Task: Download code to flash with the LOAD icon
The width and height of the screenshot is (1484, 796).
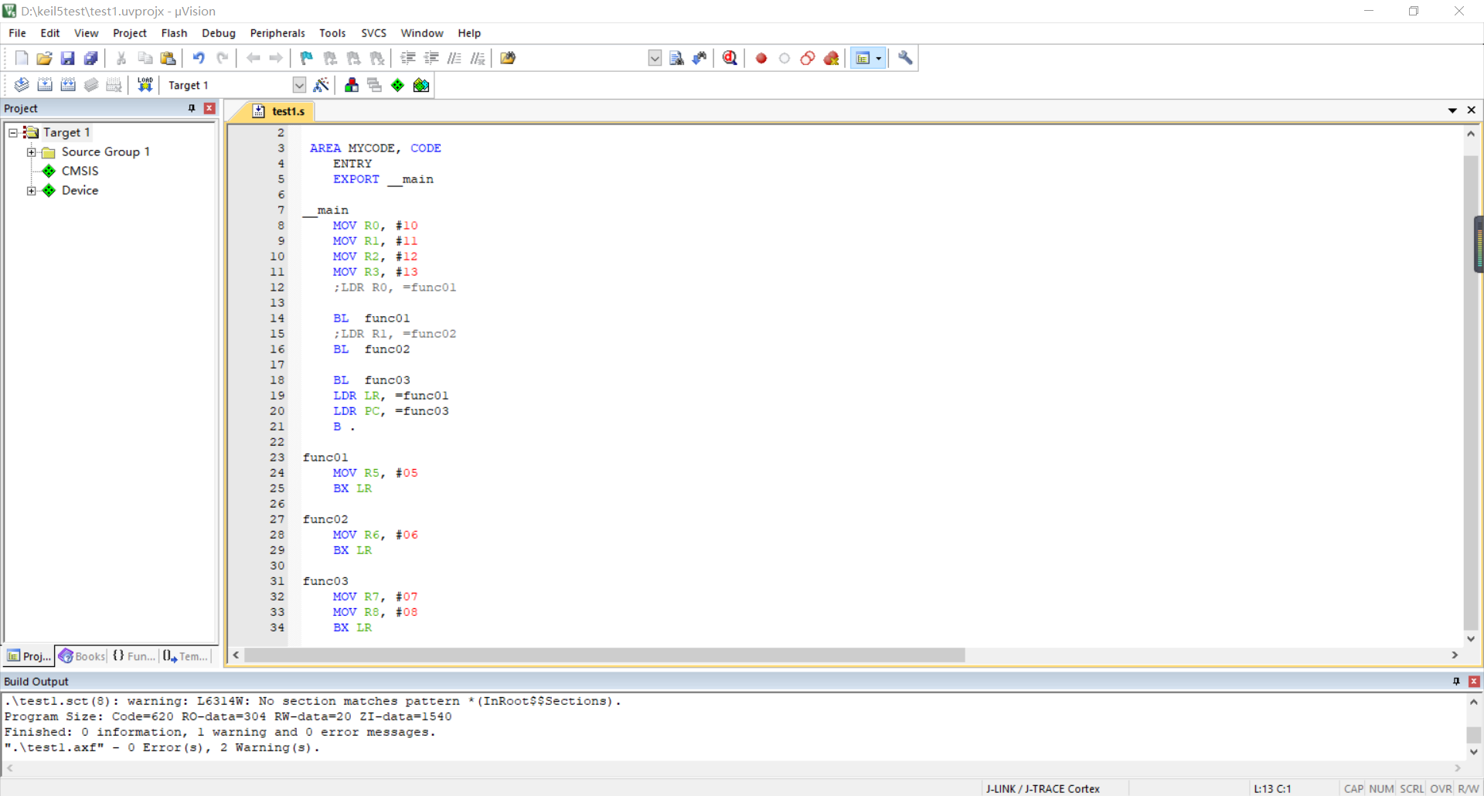Action: pyautogui.click(x=145, y=85)
